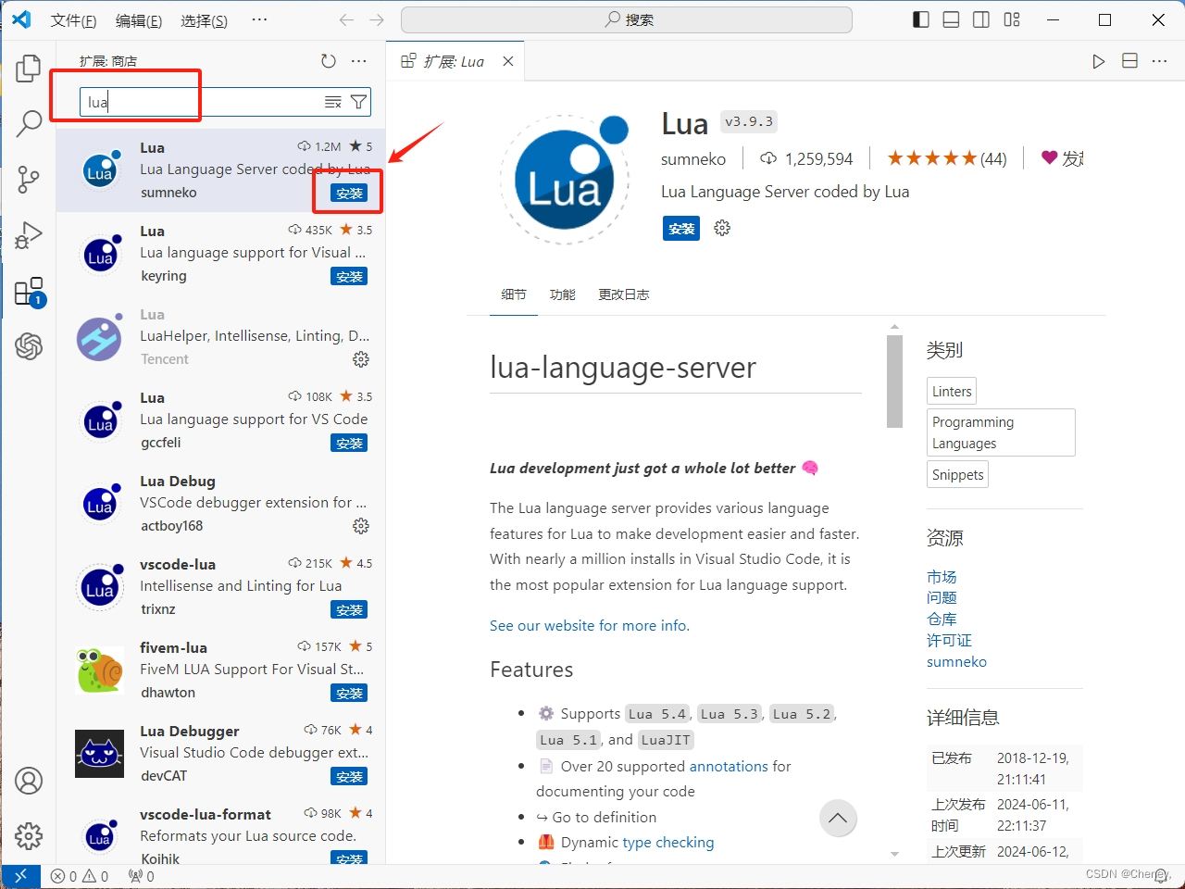The height and width of the screenshot is (889, 1185).
Task: Toggle secondary side bar visibility
Action: pyautogui.click(x=981, y=19)
